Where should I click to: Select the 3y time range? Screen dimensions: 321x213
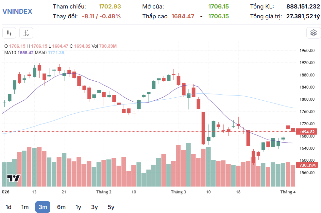[x=94, y=207]
